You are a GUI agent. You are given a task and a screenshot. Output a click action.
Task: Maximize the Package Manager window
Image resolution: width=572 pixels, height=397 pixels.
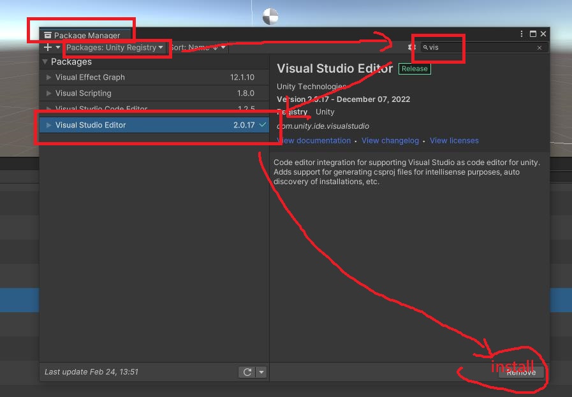[x=533, y=34]
